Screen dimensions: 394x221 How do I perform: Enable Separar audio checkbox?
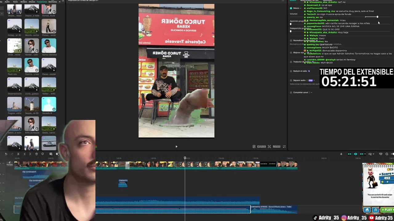pyautogui.click(x=291, y=80)
